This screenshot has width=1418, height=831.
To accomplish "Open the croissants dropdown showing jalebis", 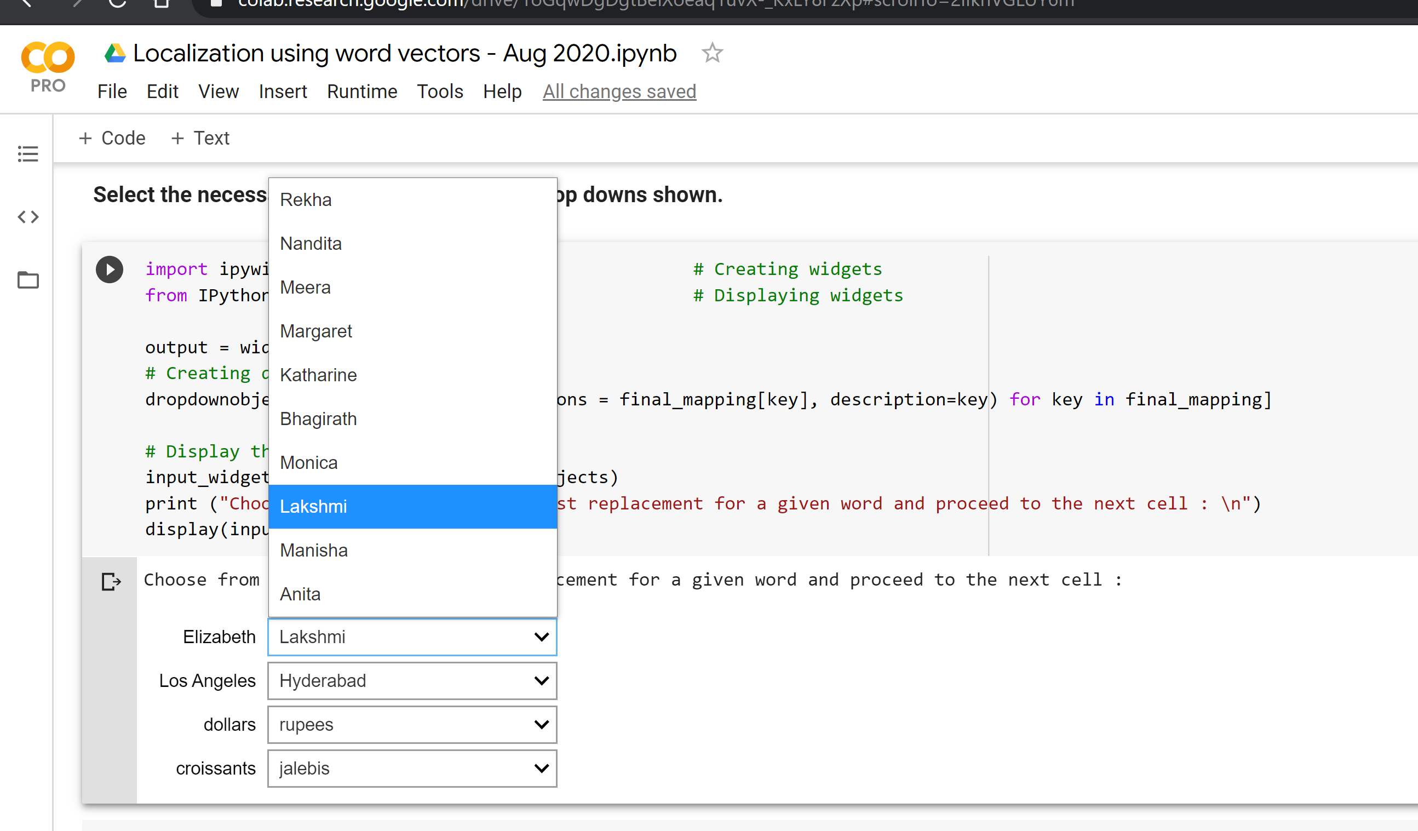I will [x=412, y=769].
